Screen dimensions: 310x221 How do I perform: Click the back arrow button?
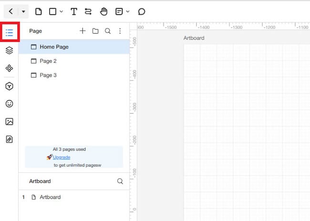point(11,11)
